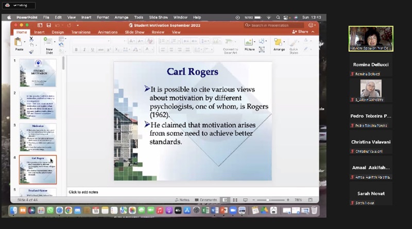The width and height of the screenshot is (412, 229).
Task: Click the Save icon in title bar
Action: click(x=48, y=25)
